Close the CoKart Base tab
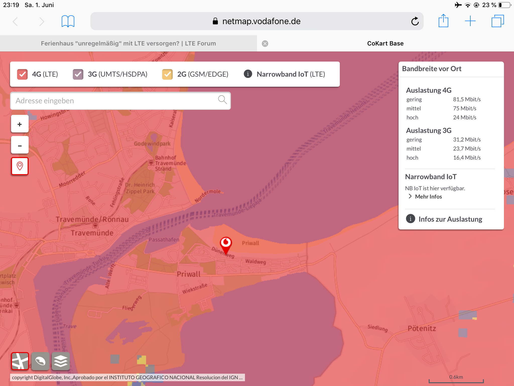This screenshot has height=386, width=514. coord(265,43)
